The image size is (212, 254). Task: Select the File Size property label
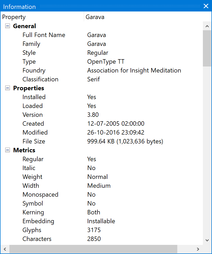pos(34,141)
